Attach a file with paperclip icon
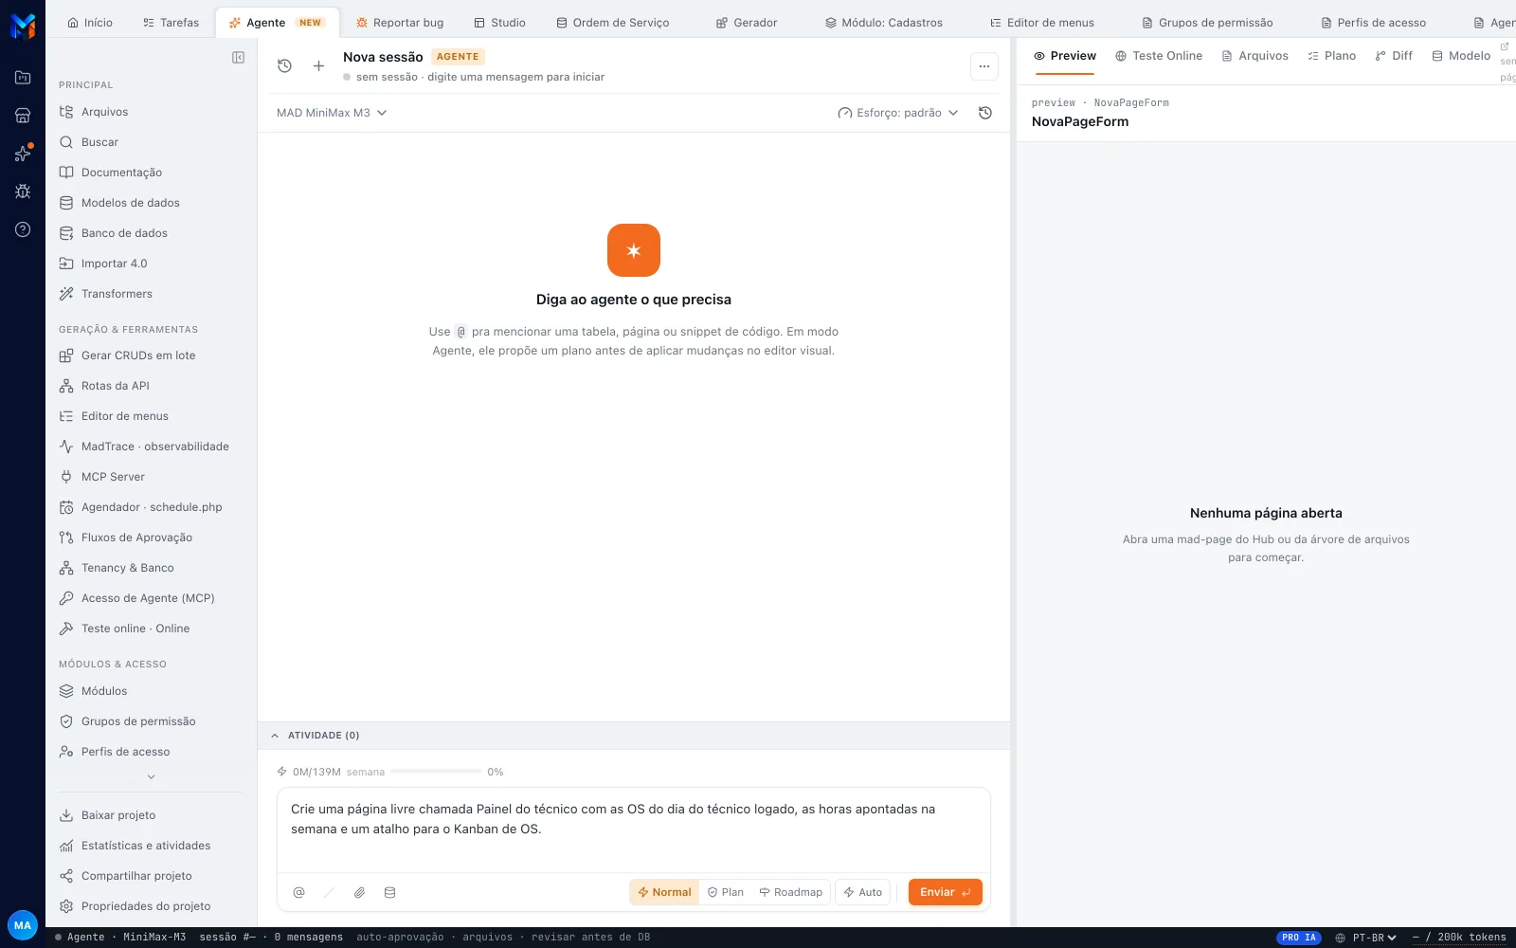This screenshot has height=948, width=1516. 359,892
